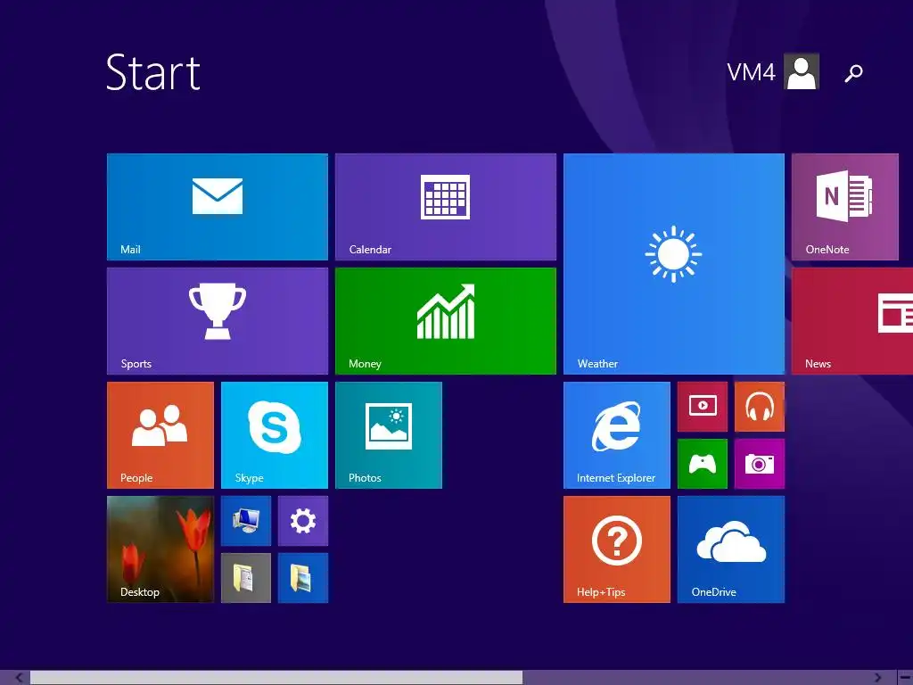Click the VM4 account name
913x685 pixels.
point(751,72)
